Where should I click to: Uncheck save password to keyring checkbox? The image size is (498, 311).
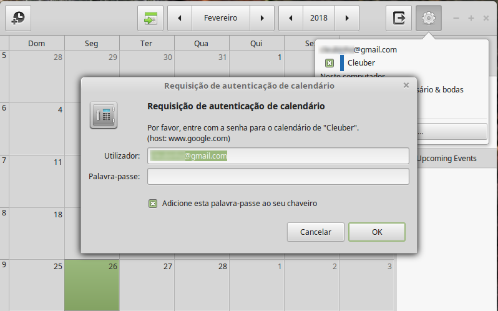153,203
